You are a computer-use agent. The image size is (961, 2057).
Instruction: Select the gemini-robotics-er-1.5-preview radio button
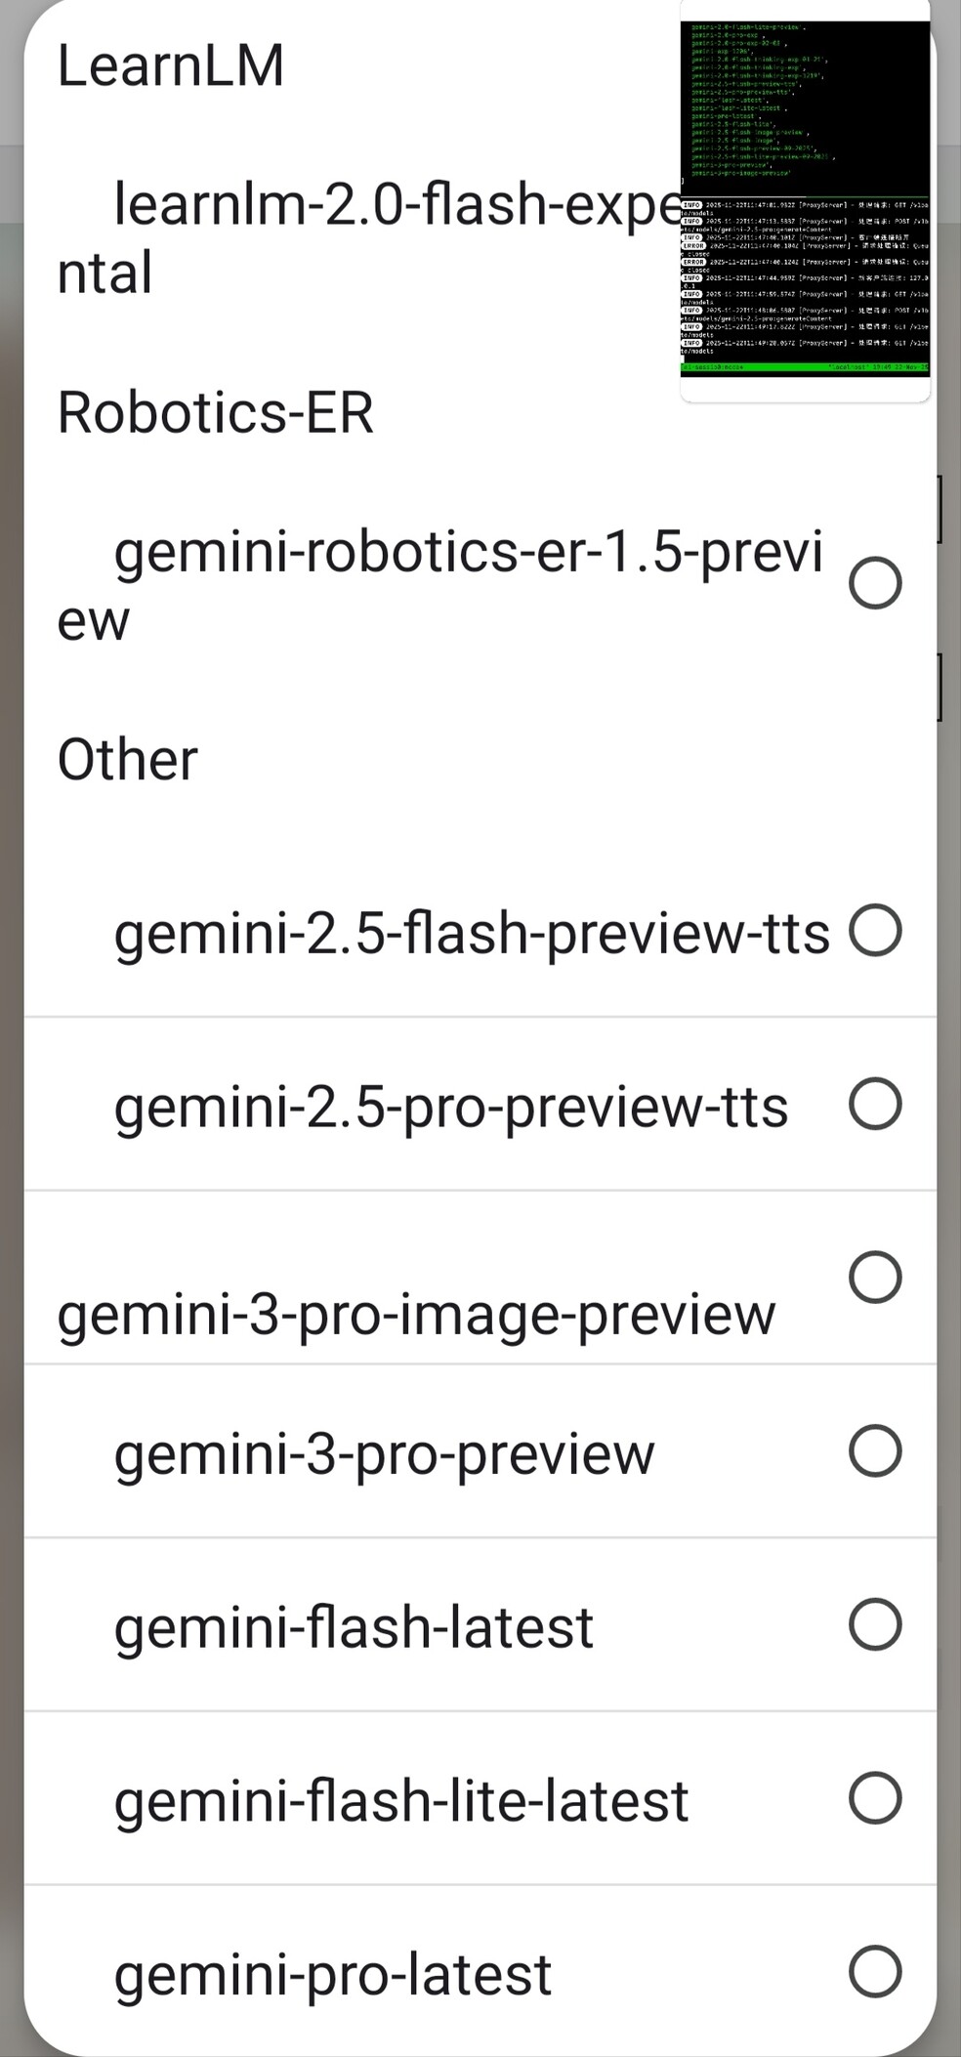[x=875, y=583]
